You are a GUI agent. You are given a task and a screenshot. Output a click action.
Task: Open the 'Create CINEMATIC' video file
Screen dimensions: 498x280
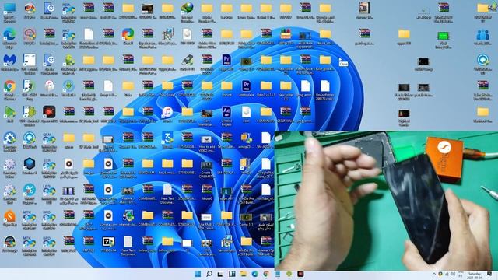(x=207, y=165)
